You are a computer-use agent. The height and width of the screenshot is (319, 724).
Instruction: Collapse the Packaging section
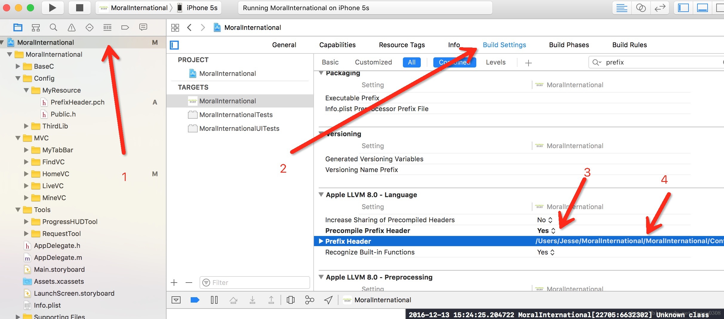click(321, 73)
